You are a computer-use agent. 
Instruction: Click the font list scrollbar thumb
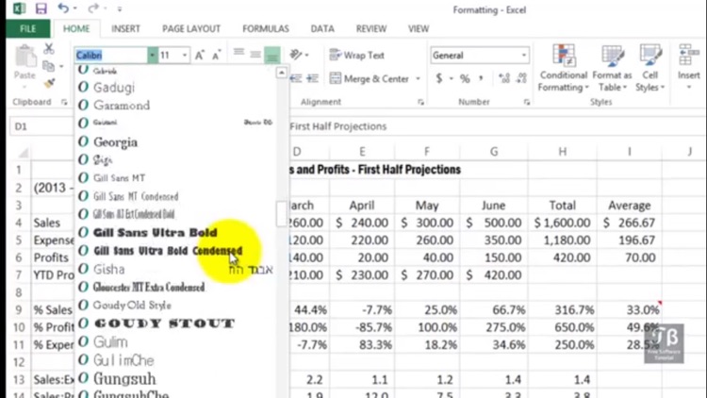(x=281, y=214)
